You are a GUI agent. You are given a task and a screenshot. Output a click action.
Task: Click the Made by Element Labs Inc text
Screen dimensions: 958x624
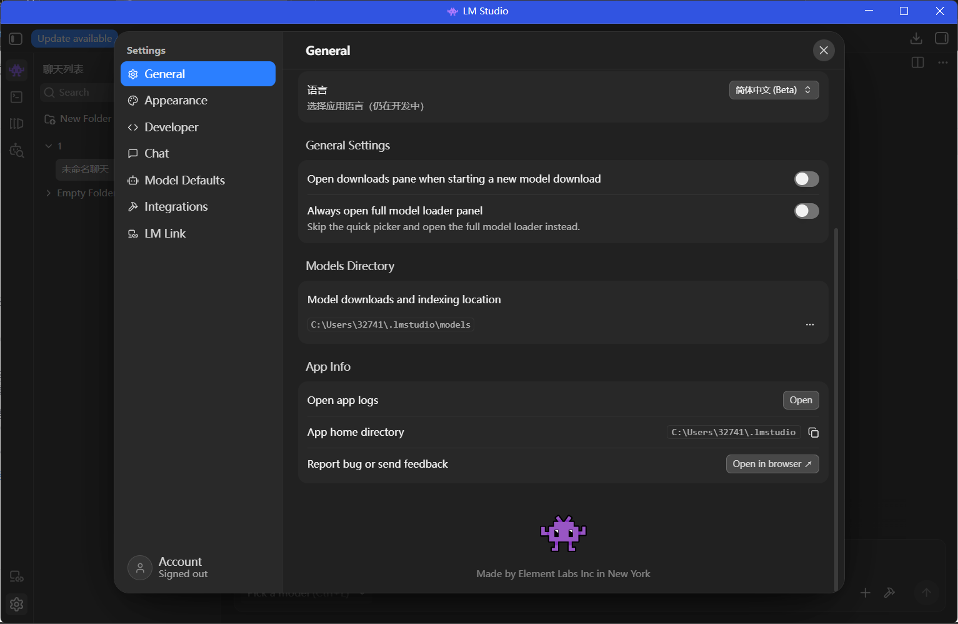point(563,574)
